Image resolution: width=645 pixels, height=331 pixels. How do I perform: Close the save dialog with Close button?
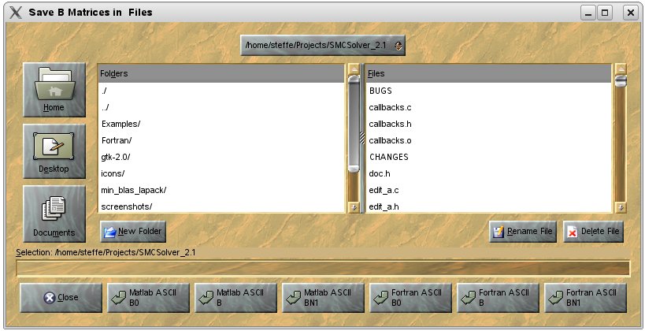coord(61,297)
